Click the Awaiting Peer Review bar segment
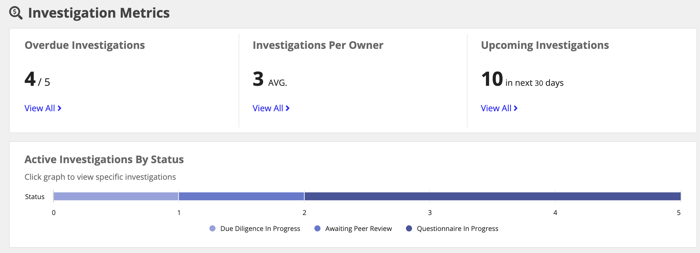 tap(241, 196)
